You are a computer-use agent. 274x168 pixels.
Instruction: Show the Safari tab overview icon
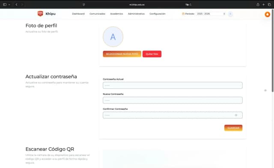269,5
